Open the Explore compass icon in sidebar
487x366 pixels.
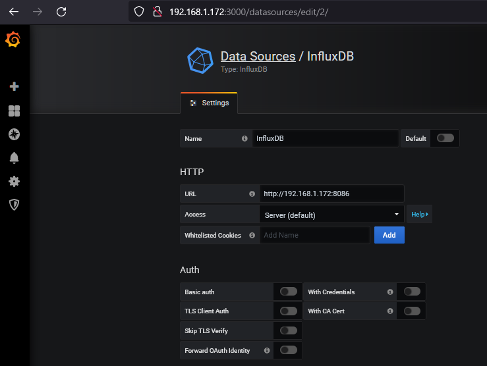tap(14, 134)
